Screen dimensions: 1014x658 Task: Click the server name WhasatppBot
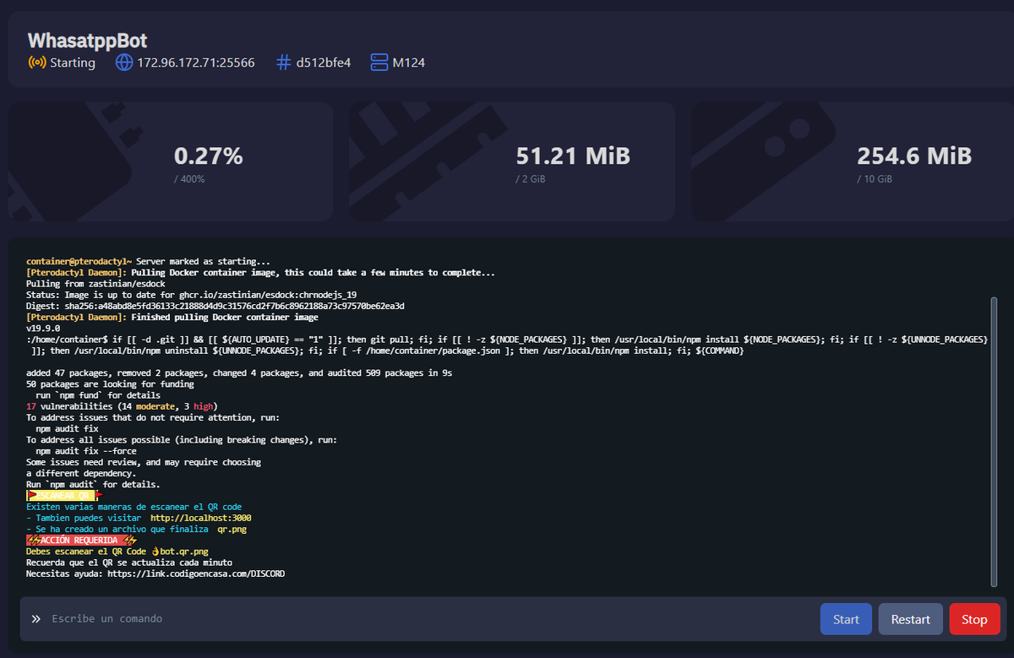tap(87, 40)
